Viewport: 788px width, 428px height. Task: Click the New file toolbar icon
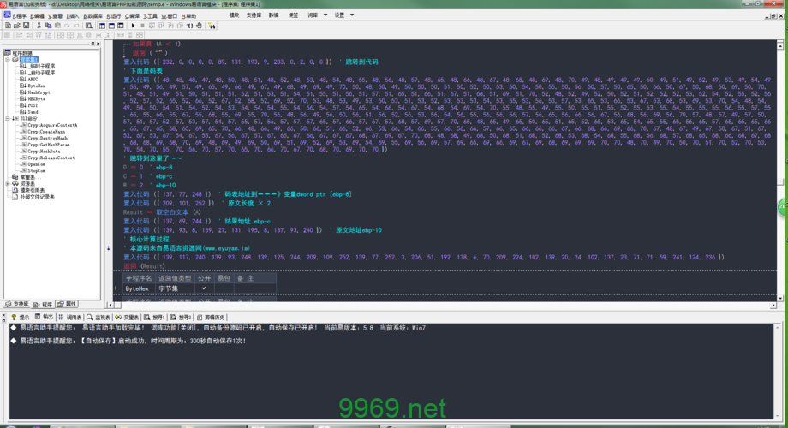(x=6, y=26)
